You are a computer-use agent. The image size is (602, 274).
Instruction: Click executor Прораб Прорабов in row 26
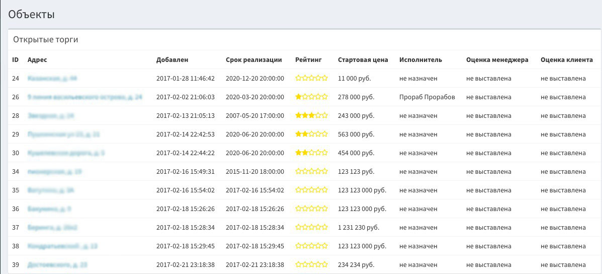pos(427,97)
